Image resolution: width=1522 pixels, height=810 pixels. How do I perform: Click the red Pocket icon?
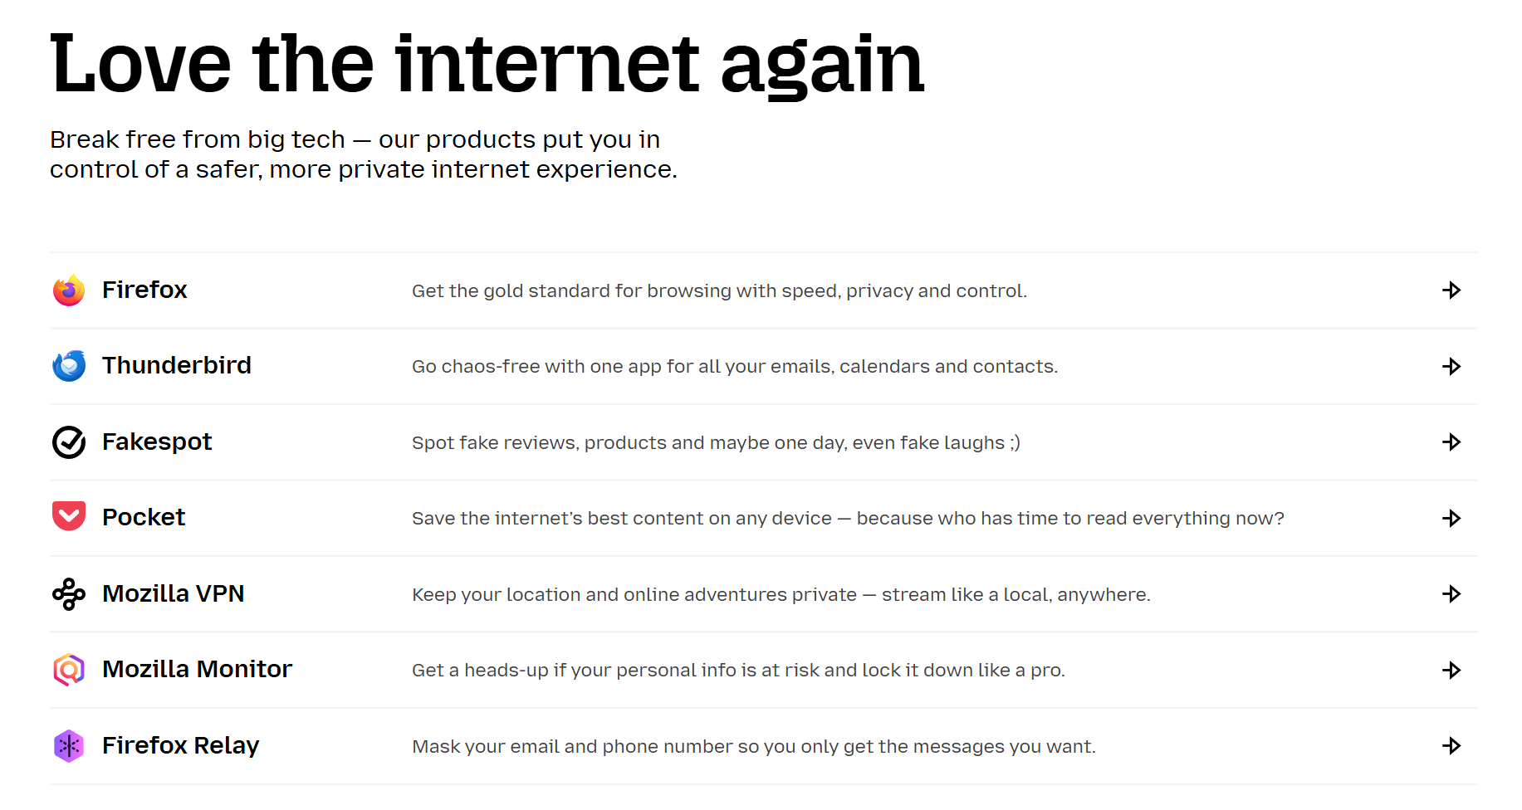(69, 517)
